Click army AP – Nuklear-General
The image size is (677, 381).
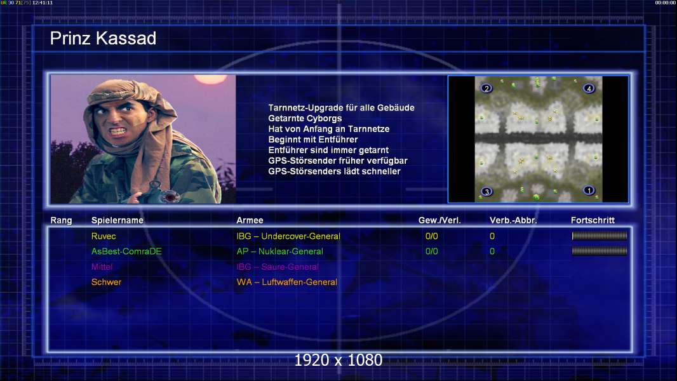pyautogui.click(x=280, y=251)
